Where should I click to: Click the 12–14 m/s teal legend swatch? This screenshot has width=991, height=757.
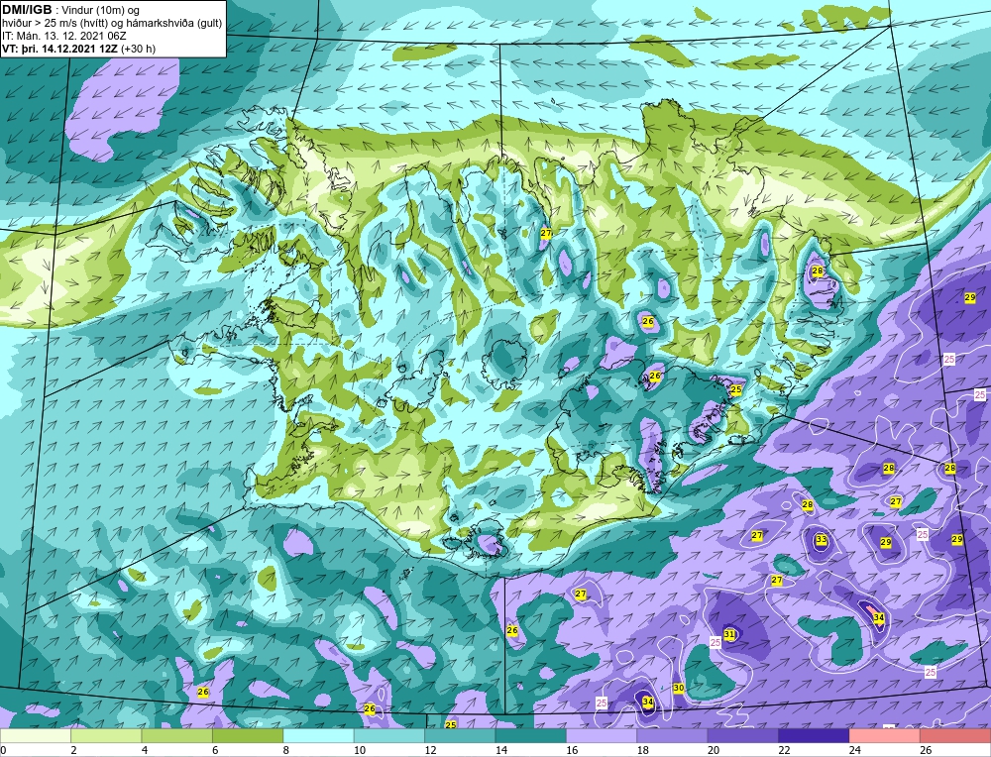[460, 736]
